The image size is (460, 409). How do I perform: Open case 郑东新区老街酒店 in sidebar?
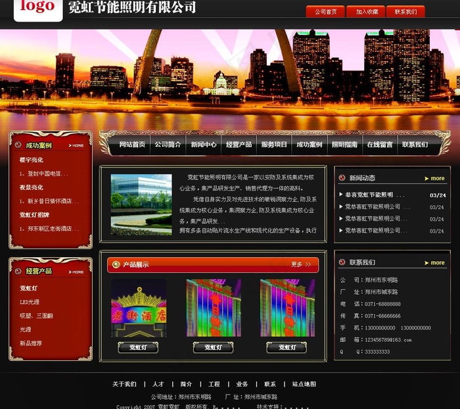(x=49, y=228)
